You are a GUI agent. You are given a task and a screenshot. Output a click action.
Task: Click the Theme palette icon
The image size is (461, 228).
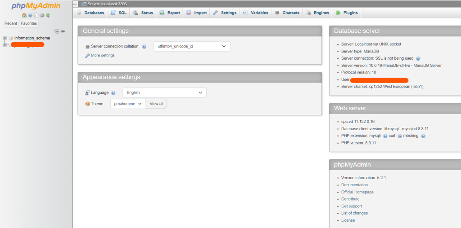(x=87, y=104)
